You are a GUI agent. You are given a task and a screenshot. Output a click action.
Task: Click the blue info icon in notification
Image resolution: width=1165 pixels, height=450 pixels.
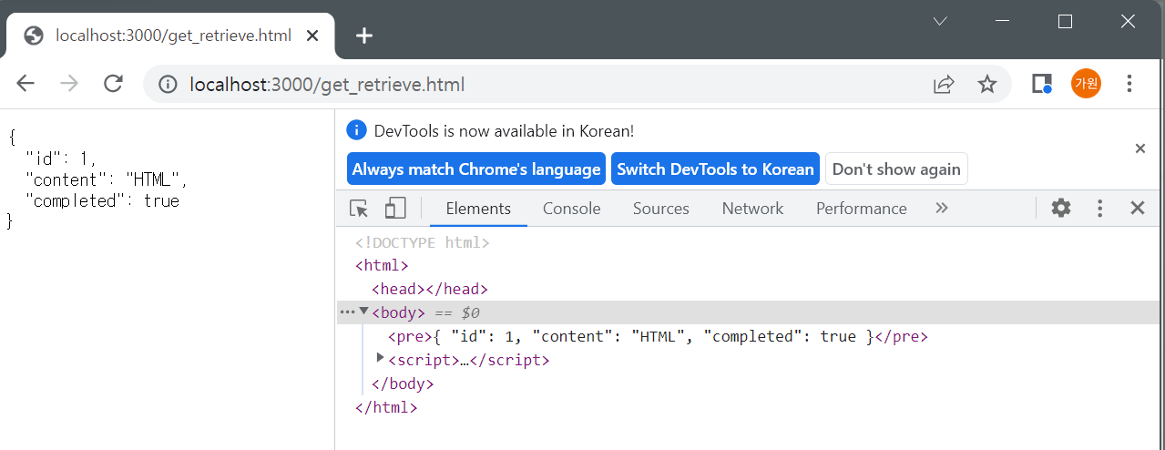click(x=357, y=130)
